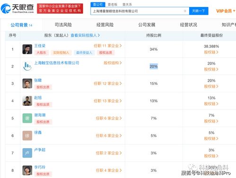Viewport: 236px width, 178px height.
Task: Open 股权链 in 卢争超 row
Action: (211, 156)
